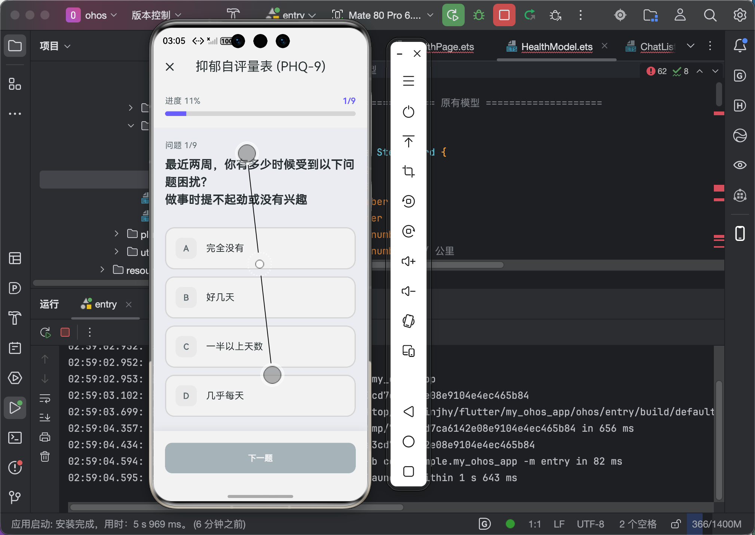Open the Structure tool window icon
Screen dimensions: 755x535
[x=15, y=84]
